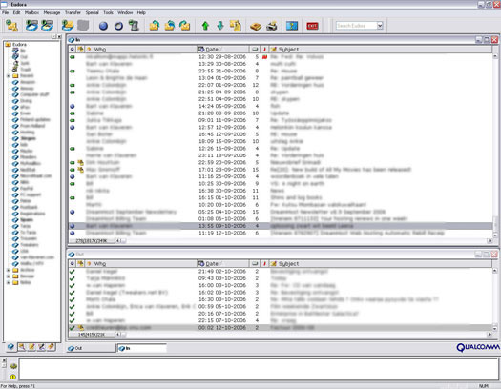Image resolution: width=501 pixels, height=389 pixels.
Task: Click the Print toolbar icon
Action: coord(272,26)
